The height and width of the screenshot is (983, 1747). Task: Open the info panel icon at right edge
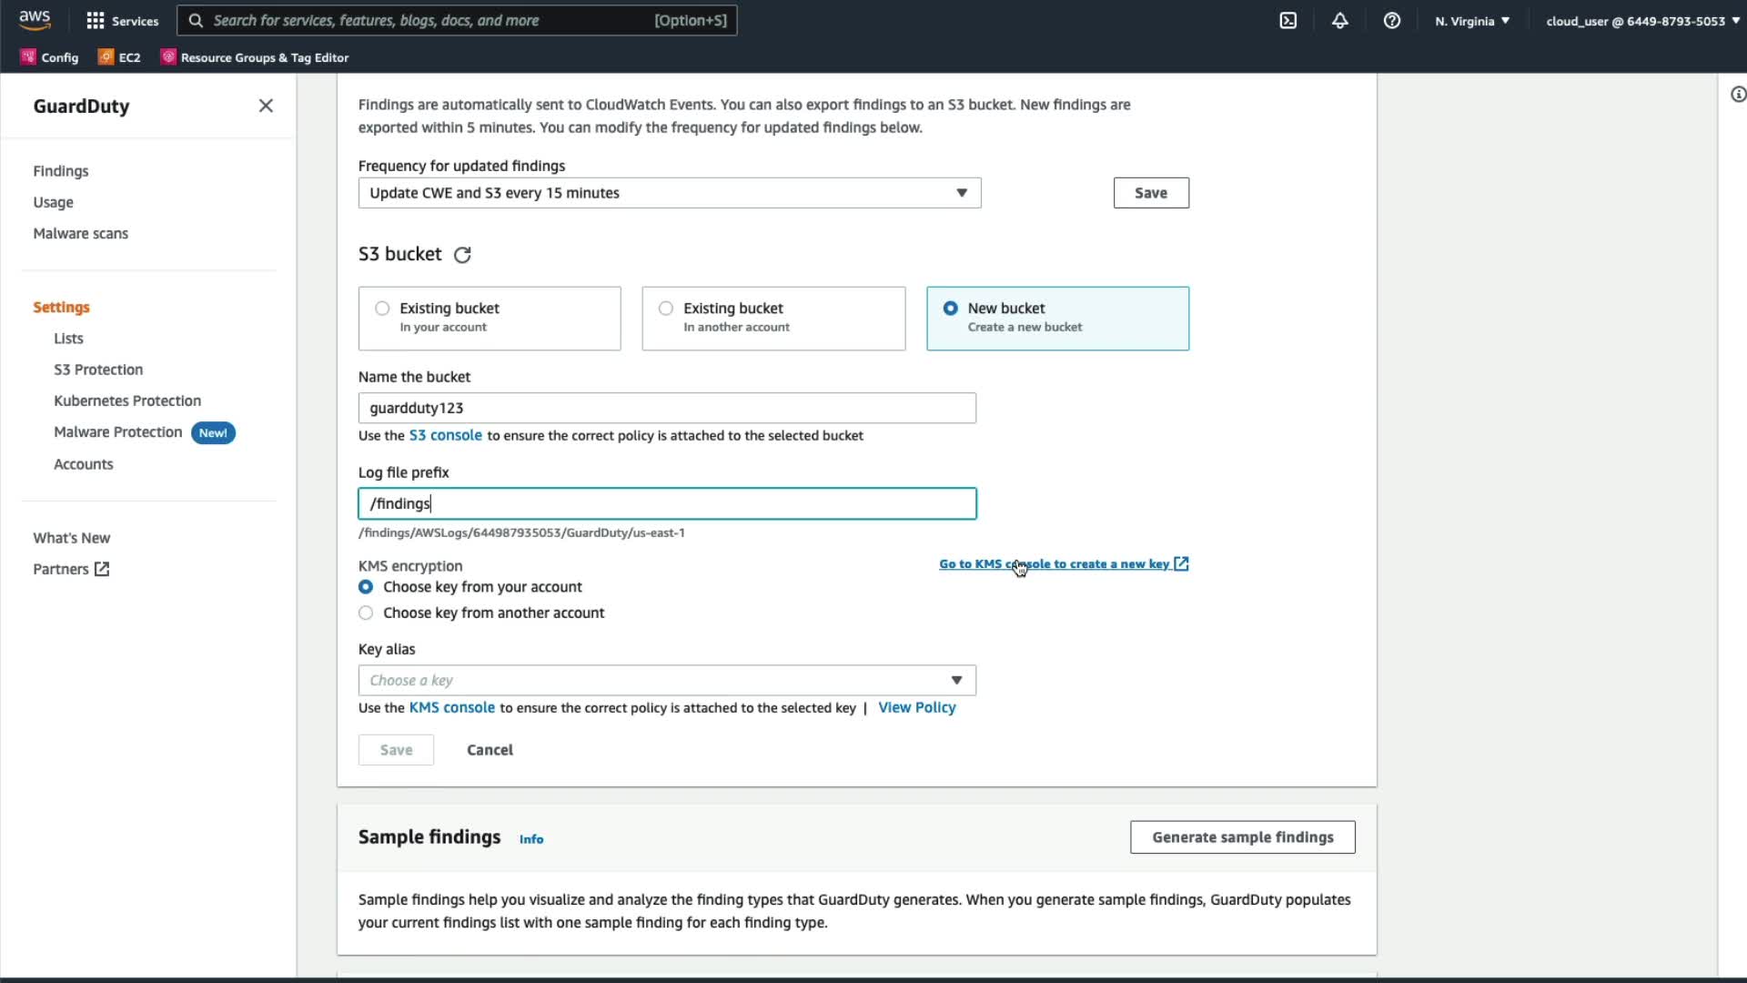pyautogui.click(x=1737, y=95)
